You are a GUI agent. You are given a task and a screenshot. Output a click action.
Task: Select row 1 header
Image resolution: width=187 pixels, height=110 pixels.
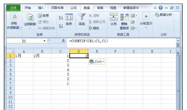point(10,56)
